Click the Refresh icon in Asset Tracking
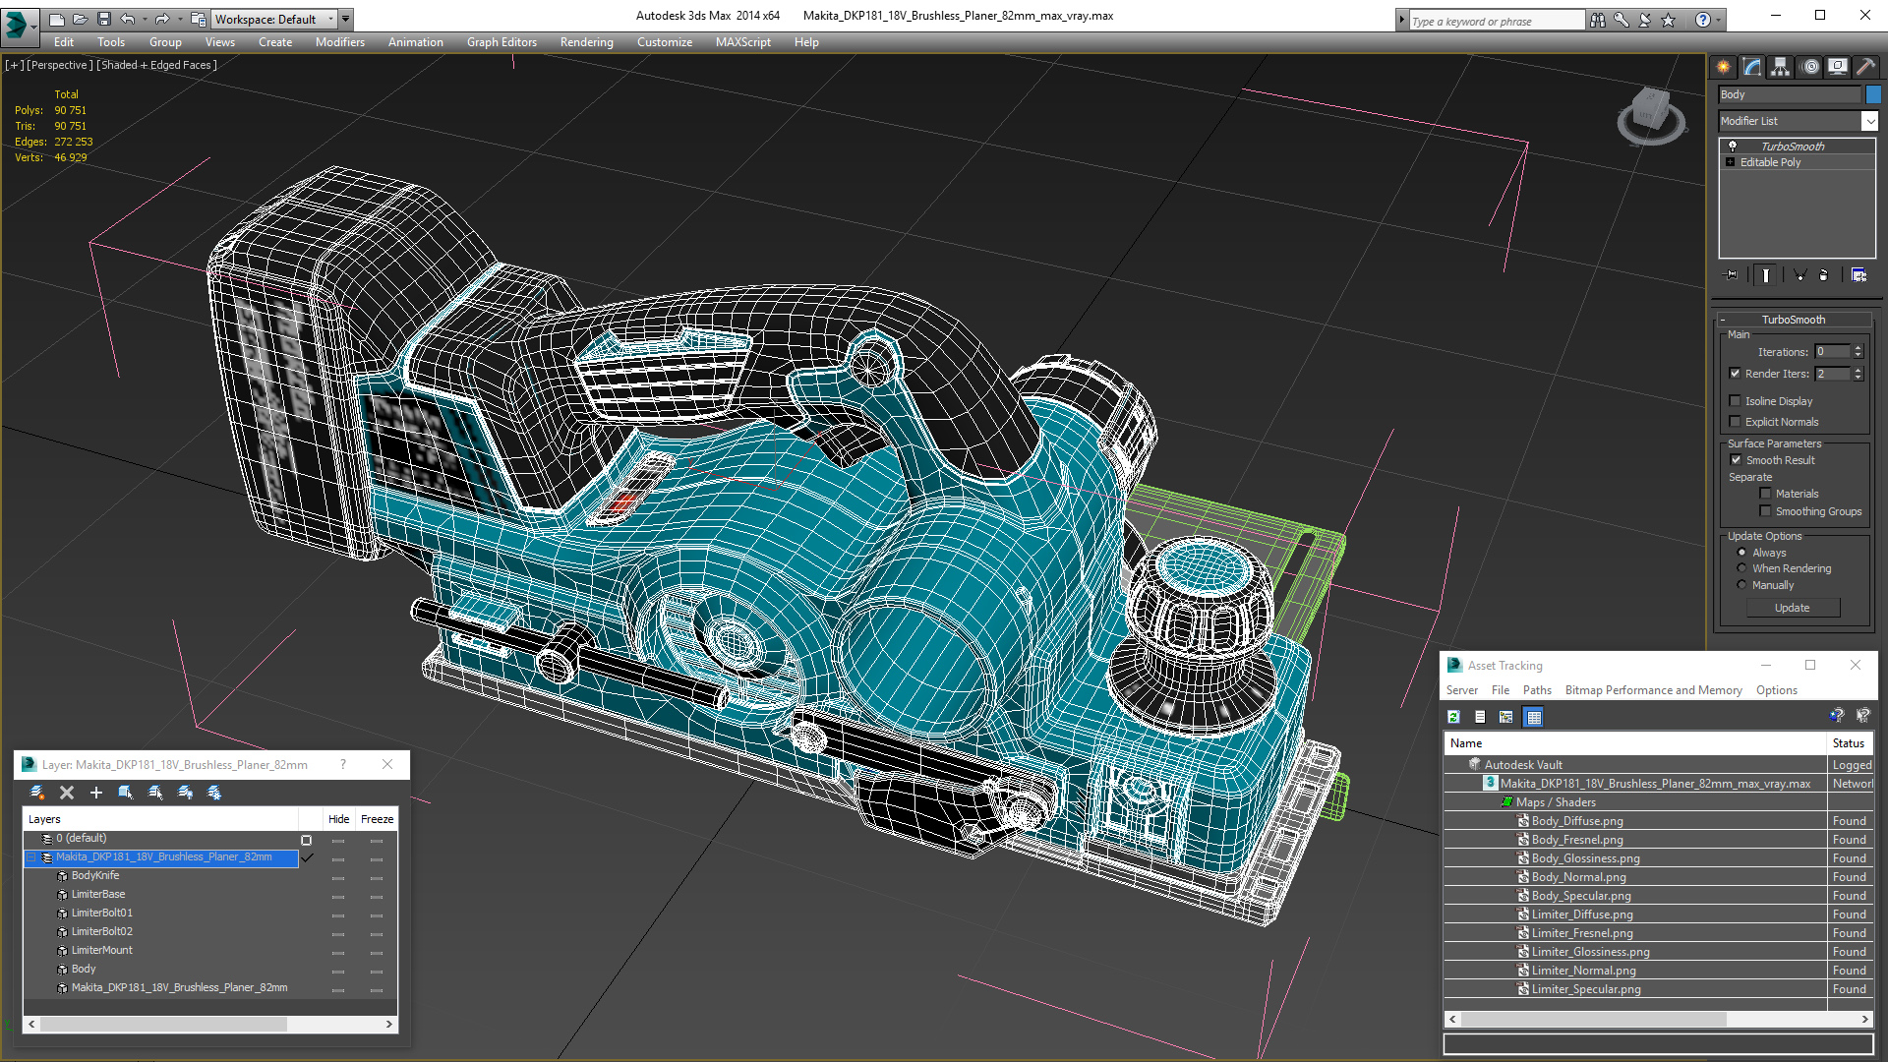1888x1062 pixels. pyautogui.click(x=1453, y=717)
